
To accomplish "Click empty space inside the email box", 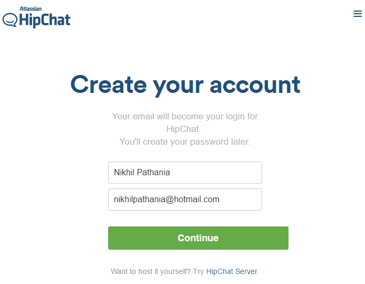I will [x=241, y=200].
